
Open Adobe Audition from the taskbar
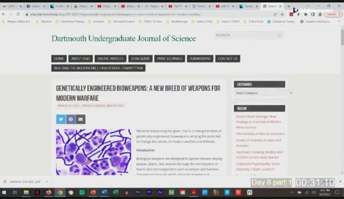[160, 192]
